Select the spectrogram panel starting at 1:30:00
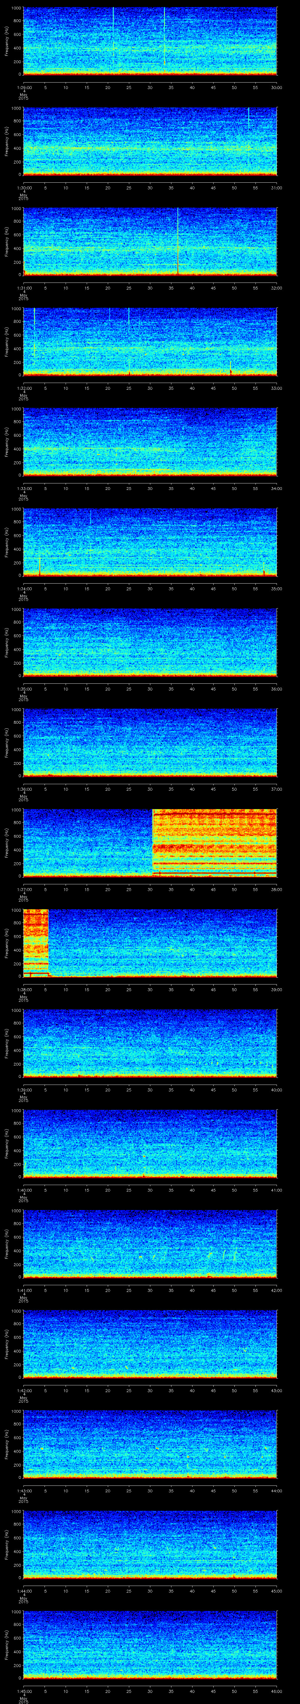Image resolution: width=300 pixels, height=1704 pixels. 150,142
